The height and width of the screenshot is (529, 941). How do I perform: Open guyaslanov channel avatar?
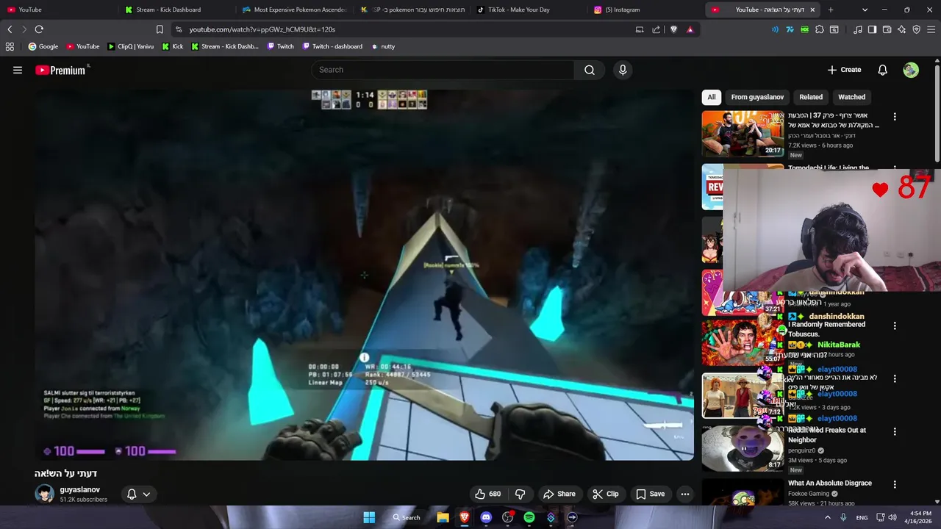click(45, 494)
